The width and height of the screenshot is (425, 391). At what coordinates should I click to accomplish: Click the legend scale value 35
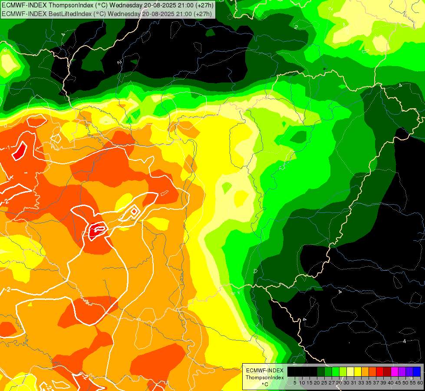click(x=369, y=383)
